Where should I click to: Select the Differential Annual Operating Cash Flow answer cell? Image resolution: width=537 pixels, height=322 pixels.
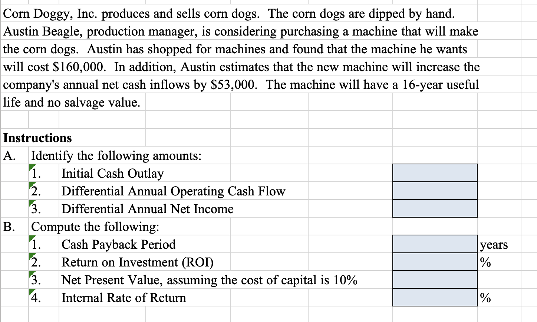(435, 191)
